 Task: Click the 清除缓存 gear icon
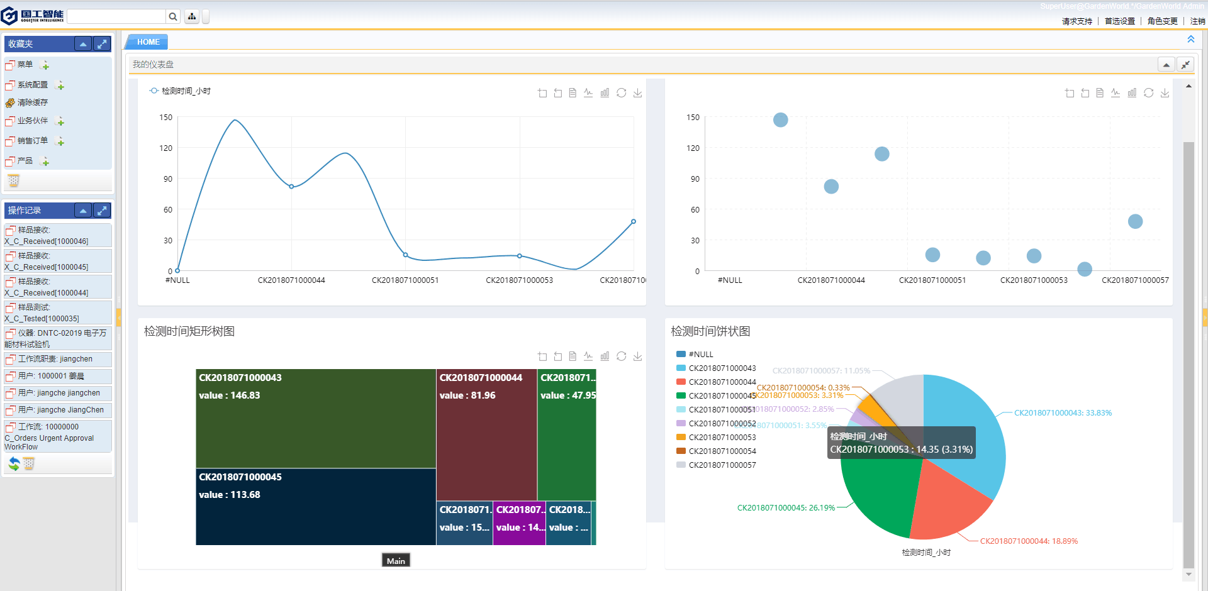[x=10, y=102]
